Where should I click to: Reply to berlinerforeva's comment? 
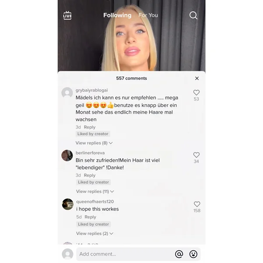(x=89, y=175)
